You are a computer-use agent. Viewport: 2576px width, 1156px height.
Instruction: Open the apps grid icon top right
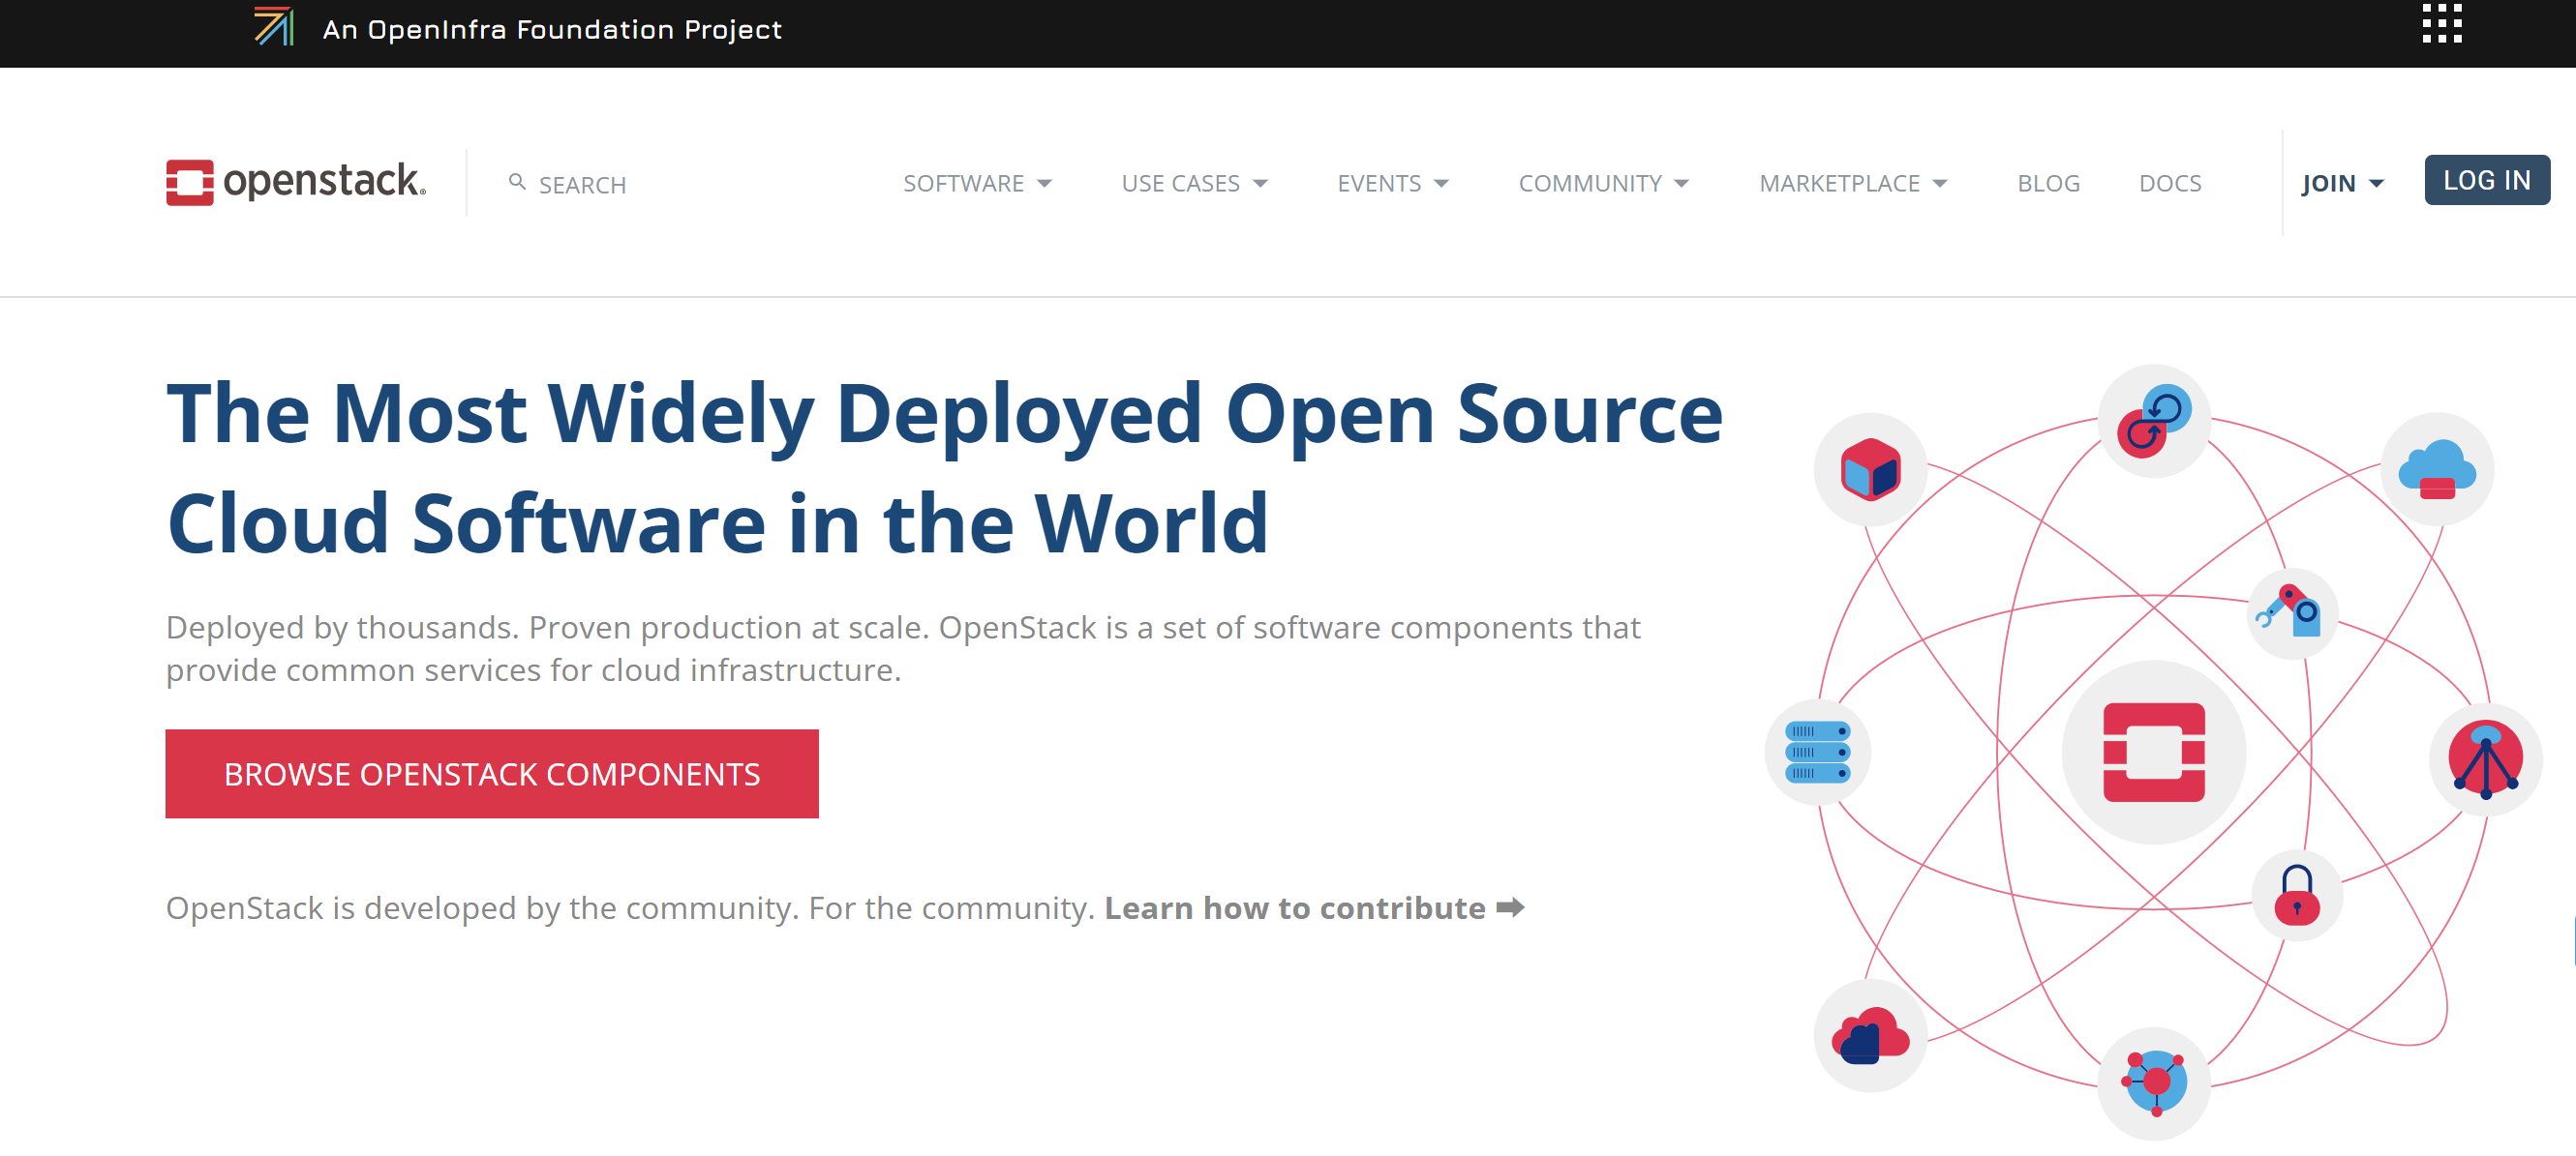[2442, 24]
